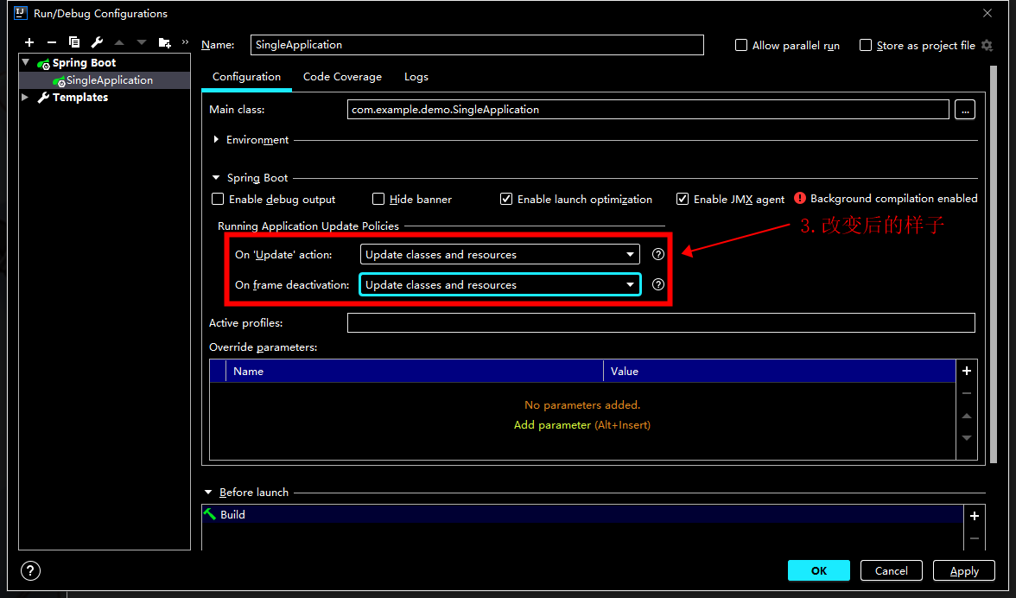
Task: Expand the Templates tree node
Action: tap(25, 97)
